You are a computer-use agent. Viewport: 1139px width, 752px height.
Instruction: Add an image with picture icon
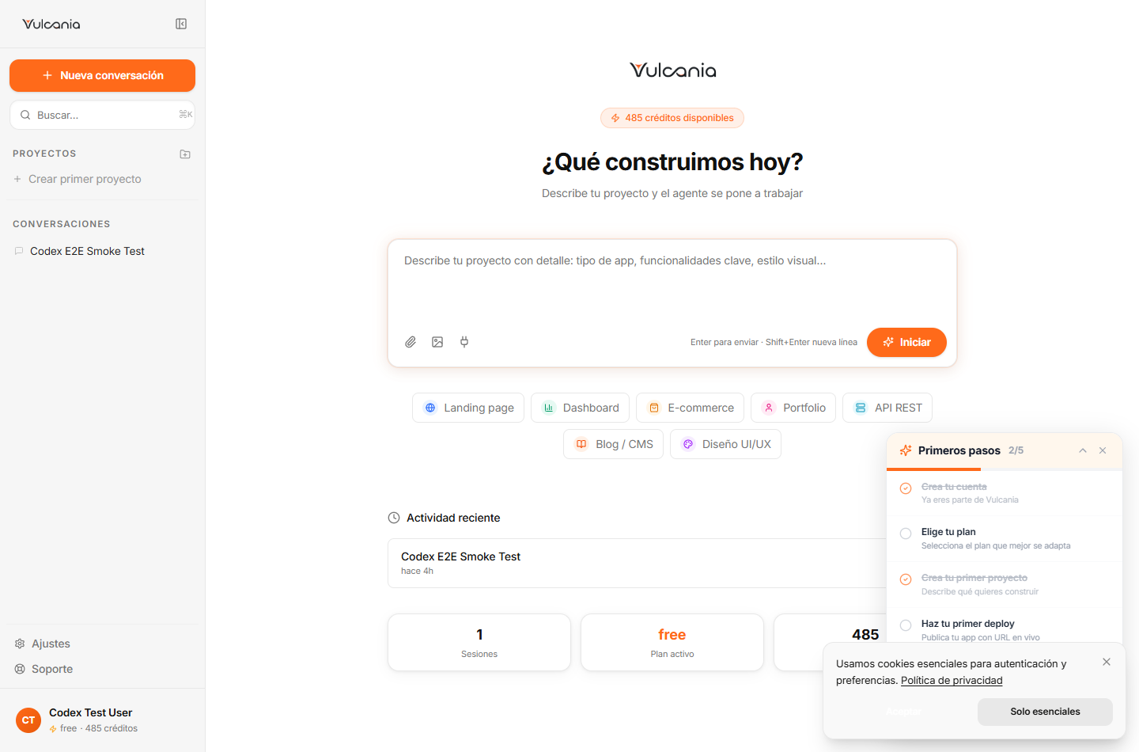(437, 342)
